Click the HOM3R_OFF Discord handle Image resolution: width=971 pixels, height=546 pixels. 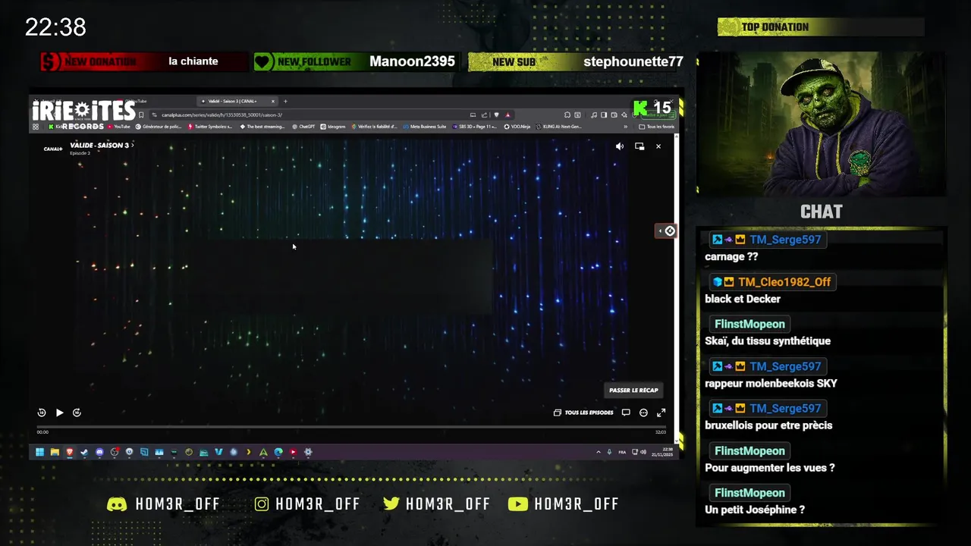click(x=178, y=504)
